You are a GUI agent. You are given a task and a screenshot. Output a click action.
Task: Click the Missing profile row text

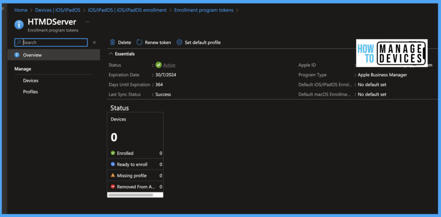coord(132,175)
